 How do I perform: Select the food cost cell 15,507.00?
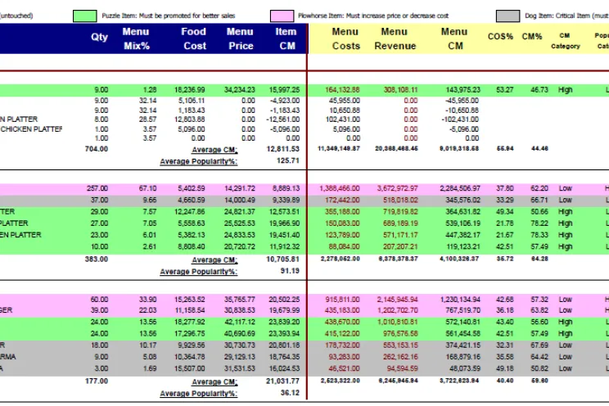190,368
